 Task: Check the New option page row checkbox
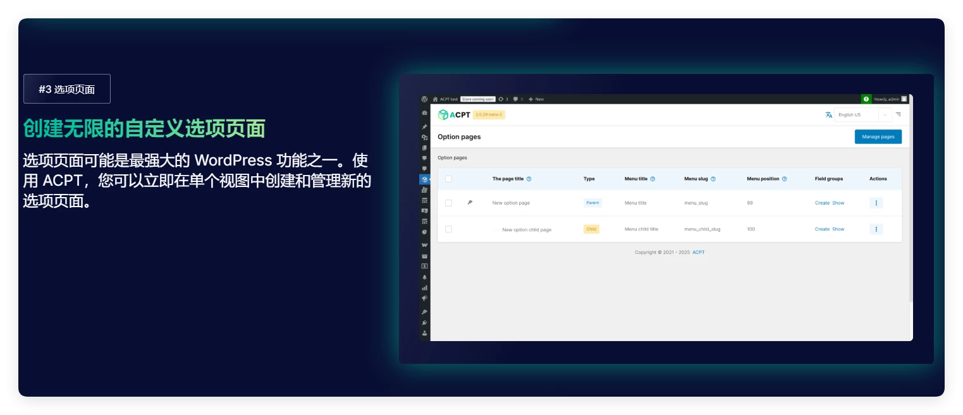[448, 203]
